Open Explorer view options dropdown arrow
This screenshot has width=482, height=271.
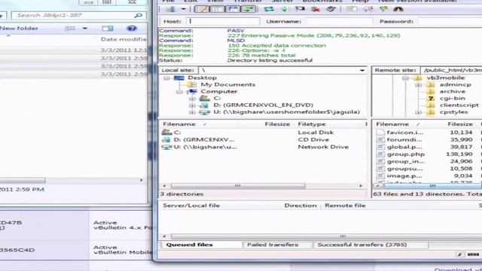click(x=85, y=29)
